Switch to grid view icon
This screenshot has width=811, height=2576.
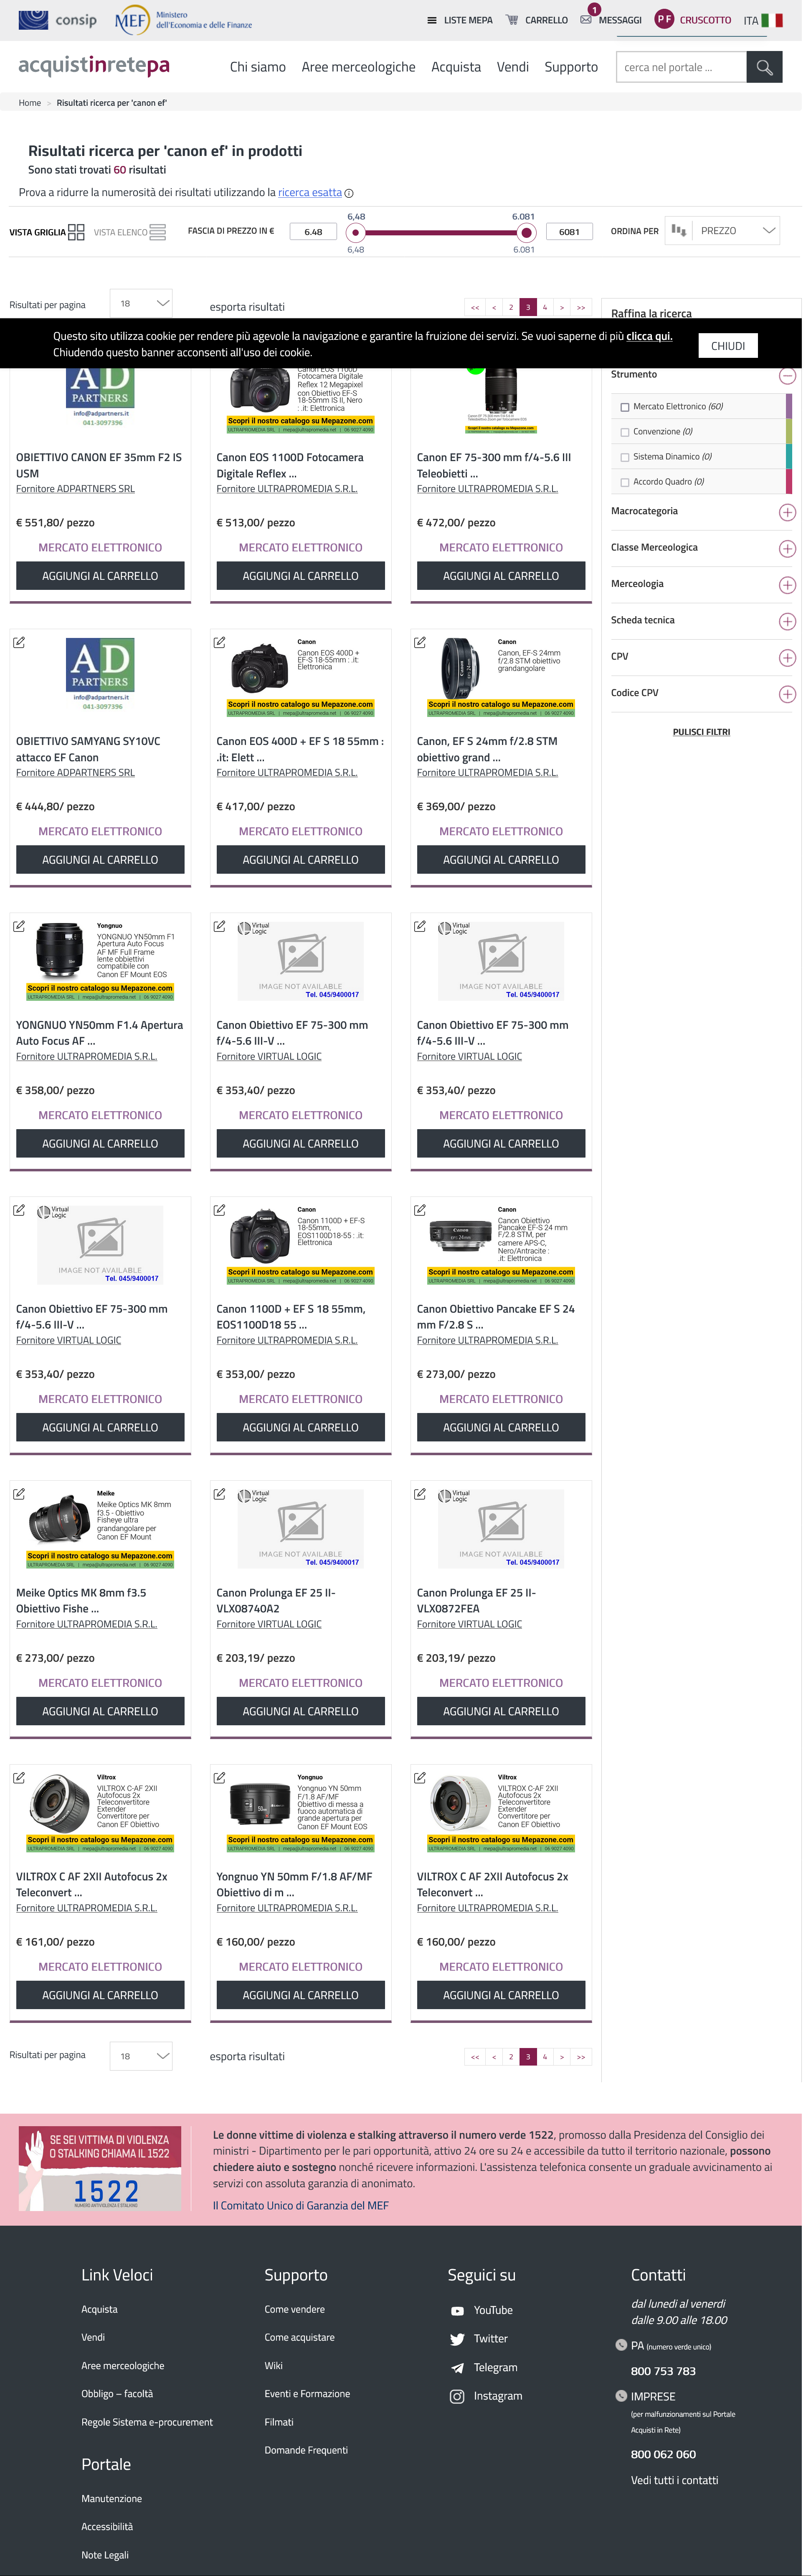pyautogui.click(x=76, y=232)
